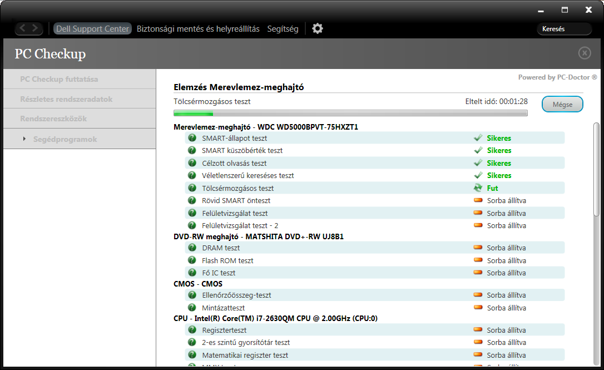Click the running status icon next to Fut
The height and width of the screenshot is (370, 604).
point(478,188)
